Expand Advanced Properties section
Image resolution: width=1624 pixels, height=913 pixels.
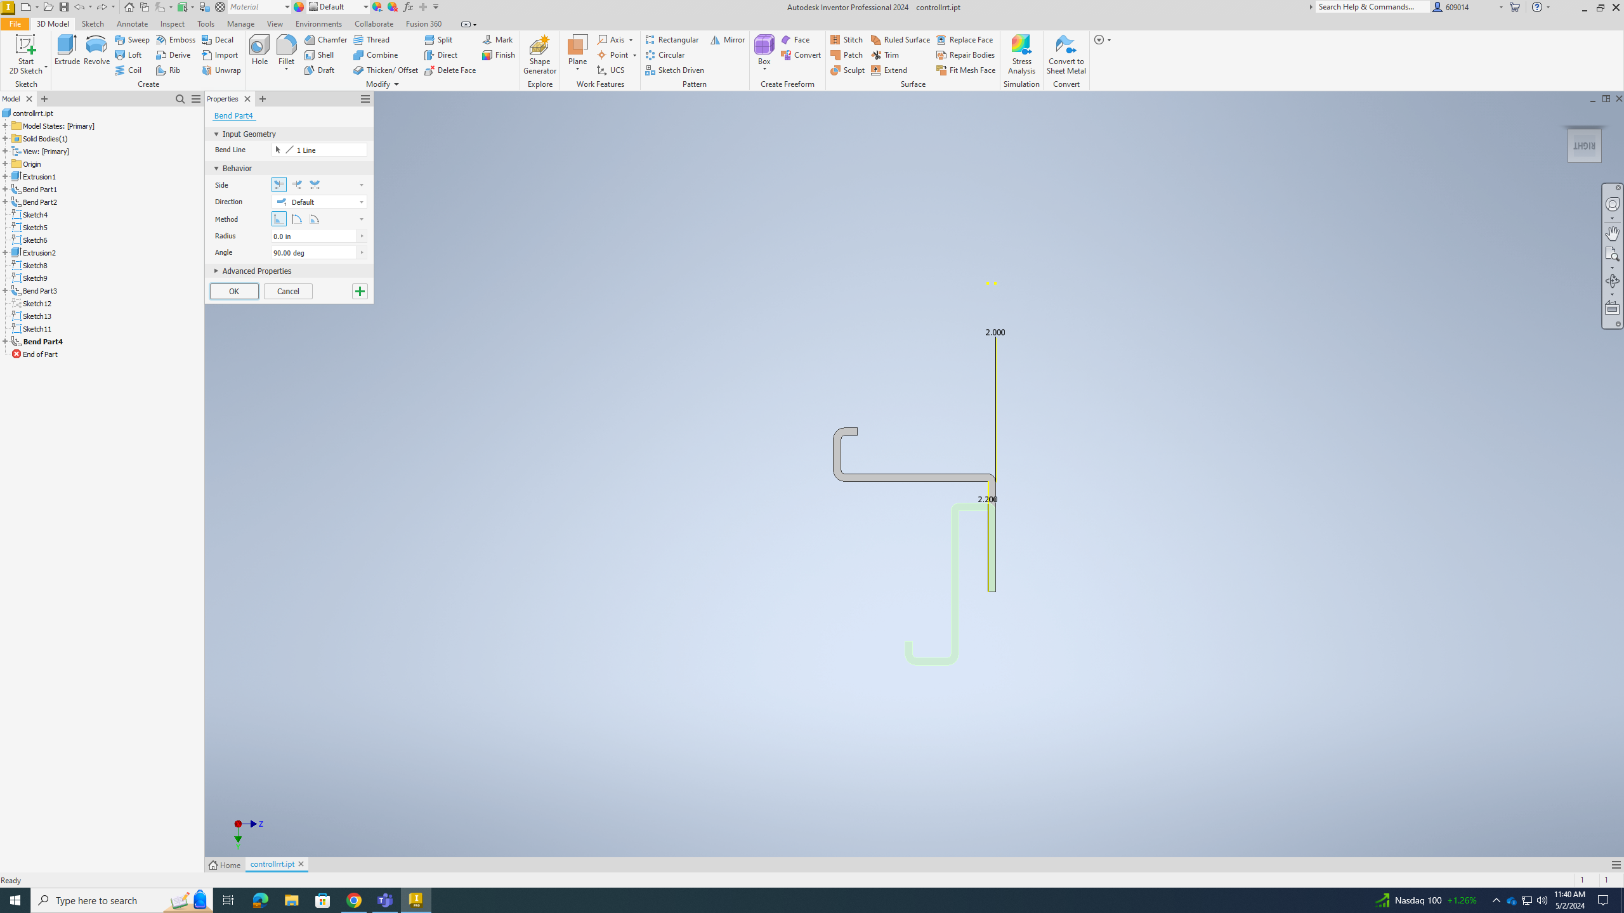[216, 271]
